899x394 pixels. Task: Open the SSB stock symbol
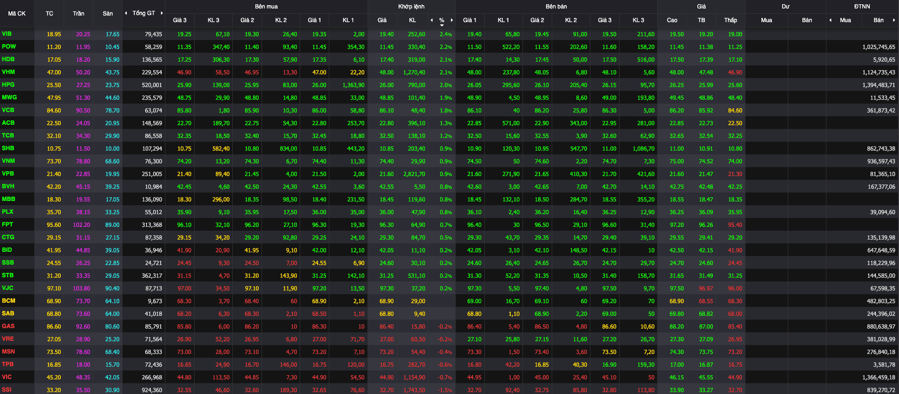point(8,263)
